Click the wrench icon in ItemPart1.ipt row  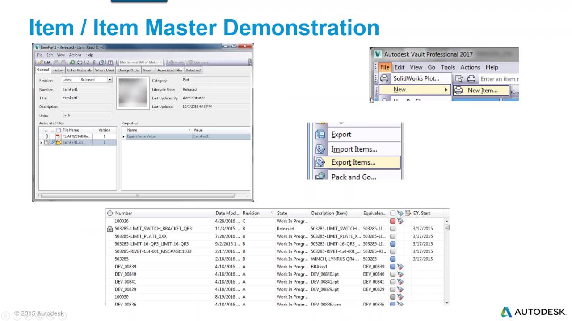click(x=53, y=142)
